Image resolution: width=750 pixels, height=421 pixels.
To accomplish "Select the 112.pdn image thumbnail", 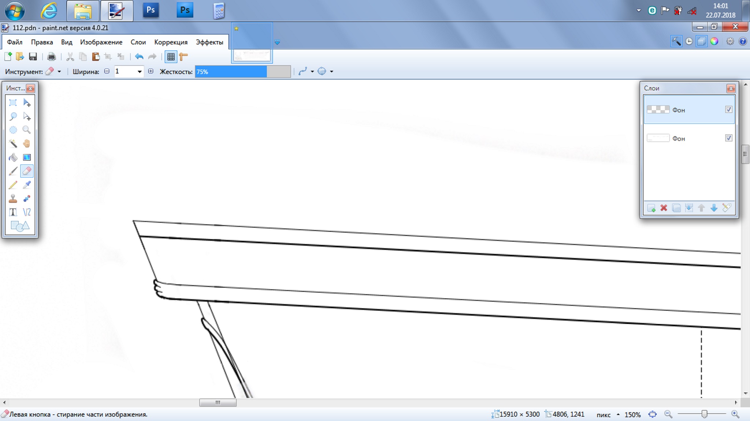I will coord(252,43).
